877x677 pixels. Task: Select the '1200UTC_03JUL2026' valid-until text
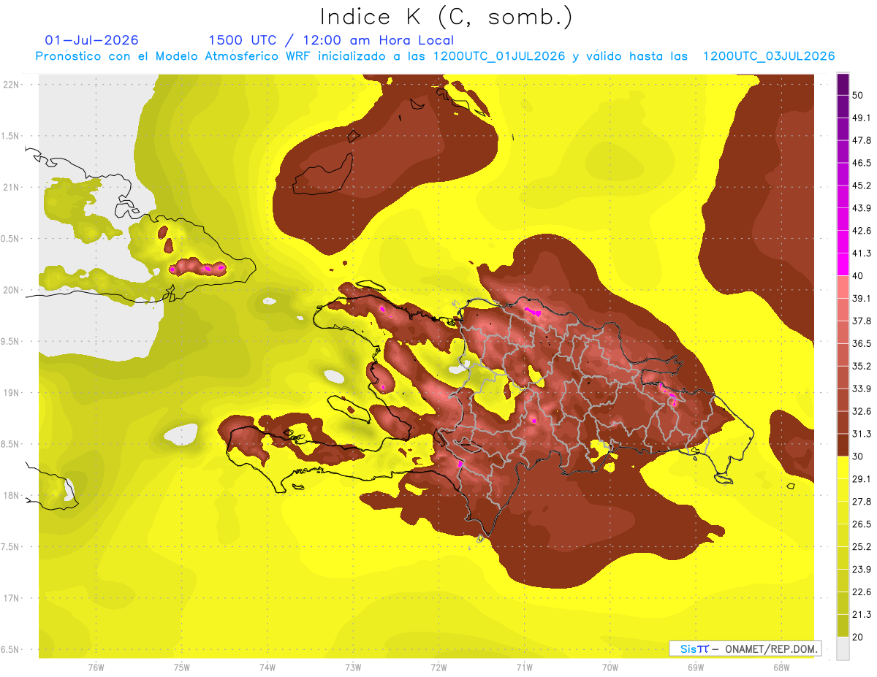tap(769, 56)
